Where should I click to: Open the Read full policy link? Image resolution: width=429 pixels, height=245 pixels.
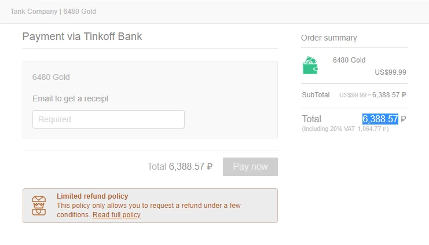(116, 215)
